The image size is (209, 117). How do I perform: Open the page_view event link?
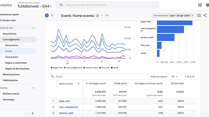[65, 101]
